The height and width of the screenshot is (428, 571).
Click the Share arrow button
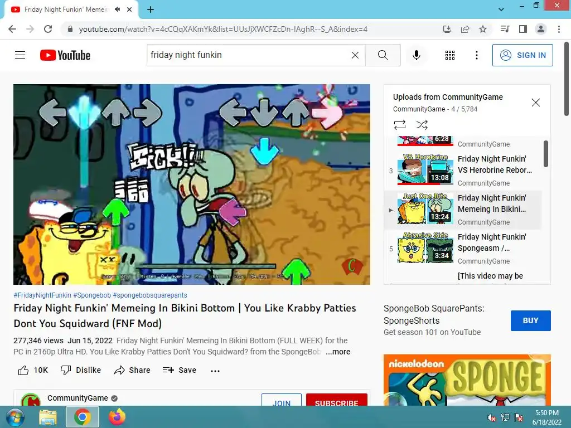(132, 370)
